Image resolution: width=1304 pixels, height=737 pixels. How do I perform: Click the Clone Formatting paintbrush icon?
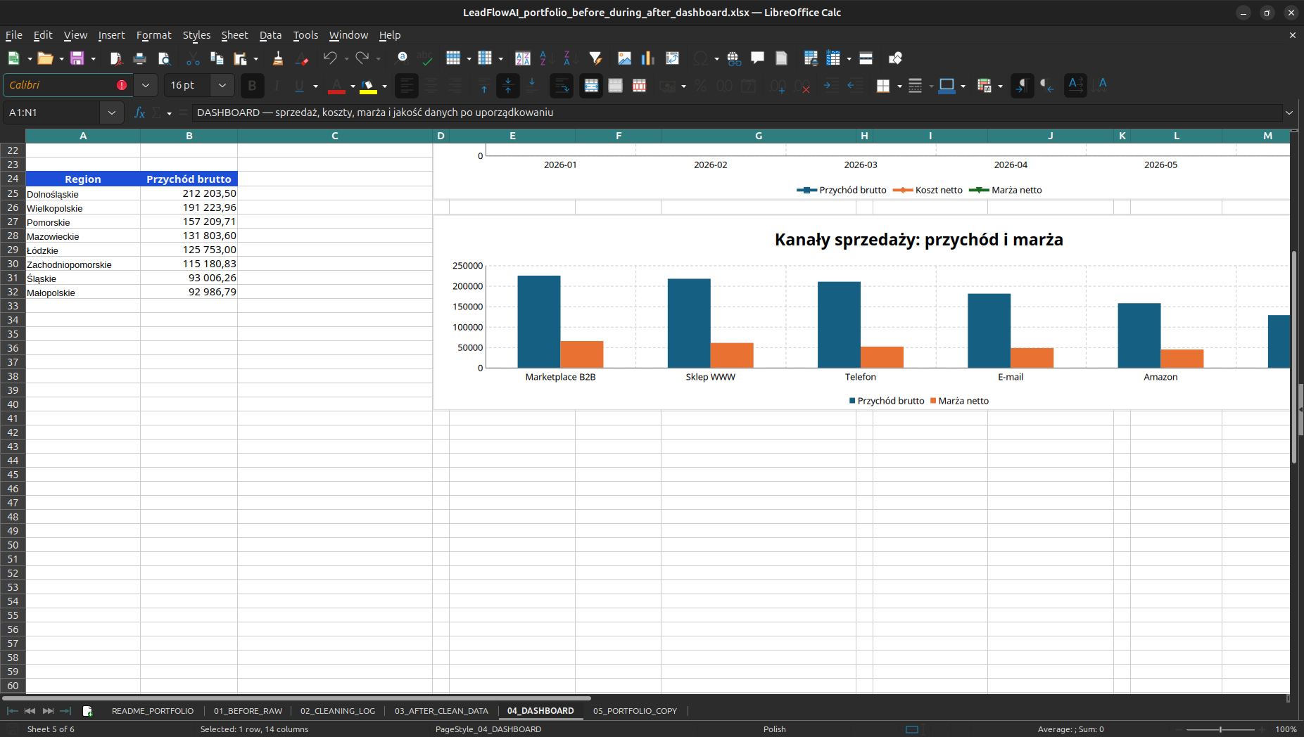tap(277, 58)
